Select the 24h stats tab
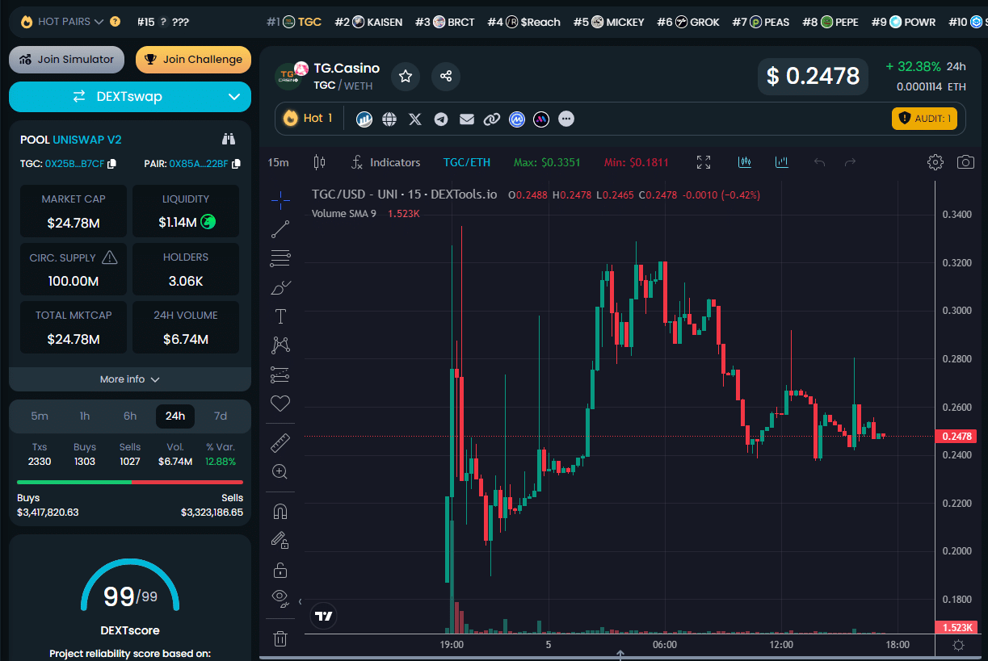This screenshot has height=661, width=988. point(175,416)
